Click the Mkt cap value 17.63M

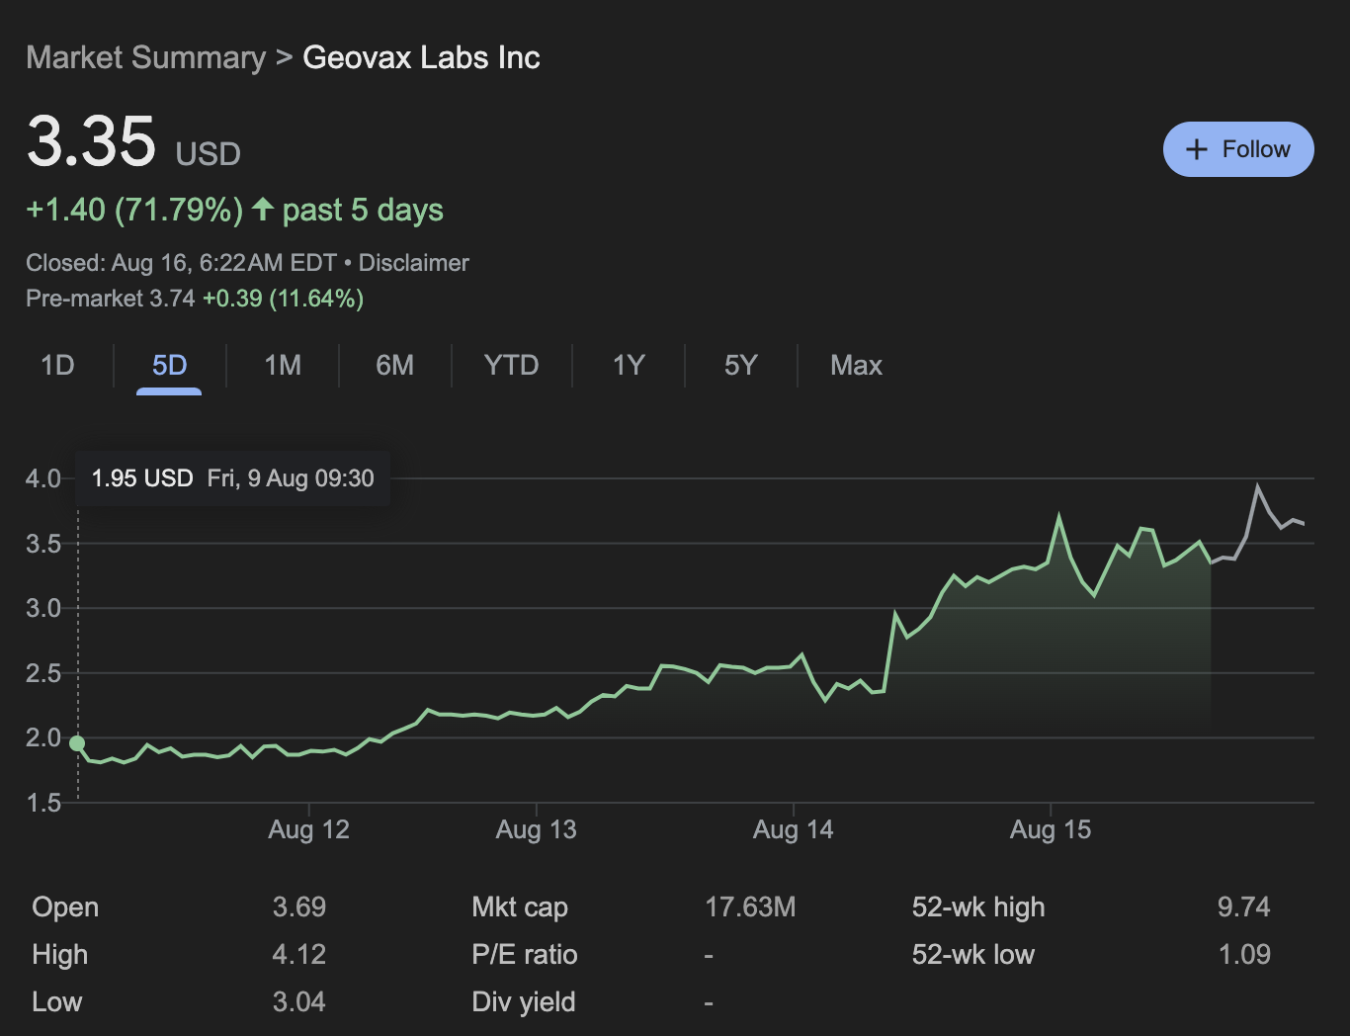click(x=750, y=907)
